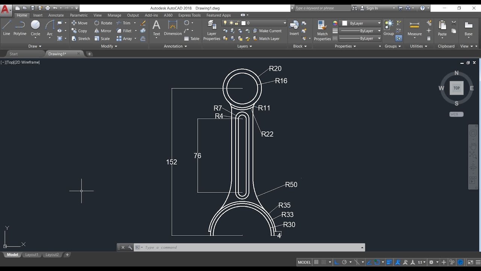Toggle the MODEL space button

pyautogui.click(x=304, y=262)
